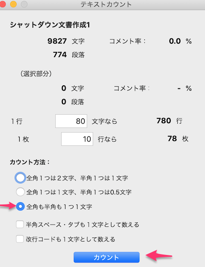Click the 9827 文字 total count
205x267 pixels.
pyautogui.click(x=66, y=41)
